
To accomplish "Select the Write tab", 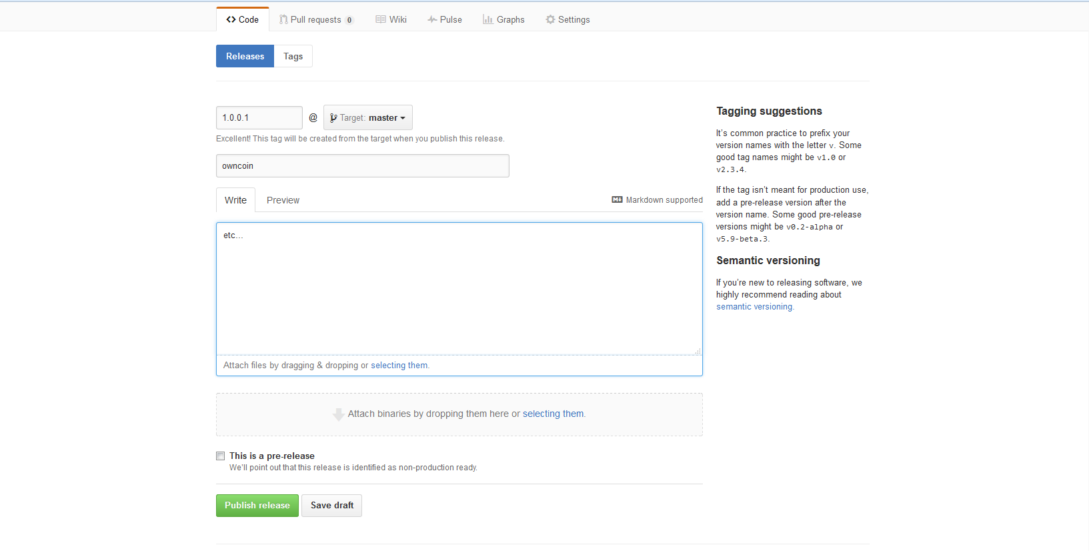I will 235,200.
